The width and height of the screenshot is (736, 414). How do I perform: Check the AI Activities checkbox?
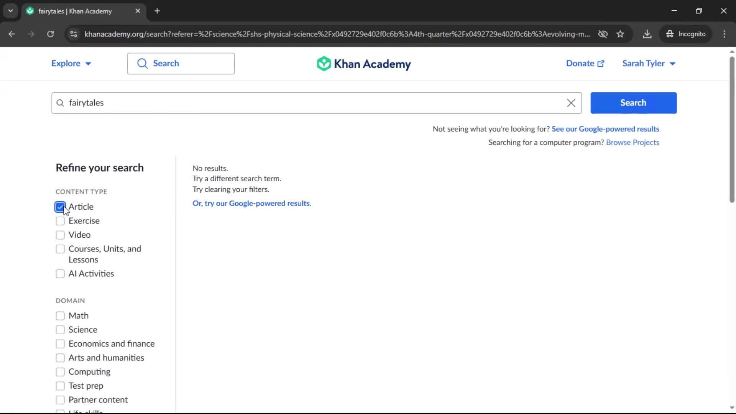coord(60,274)
